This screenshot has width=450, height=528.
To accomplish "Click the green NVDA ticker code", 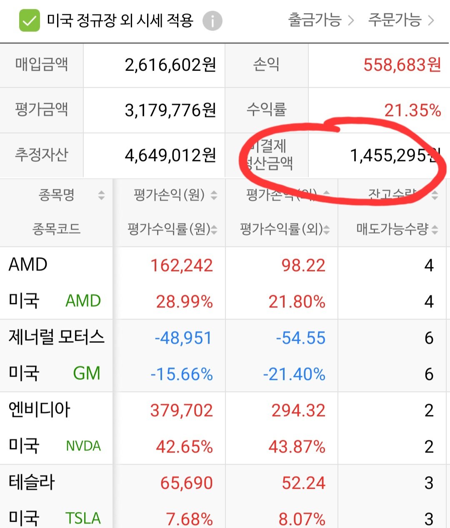I will coord(83,446).
